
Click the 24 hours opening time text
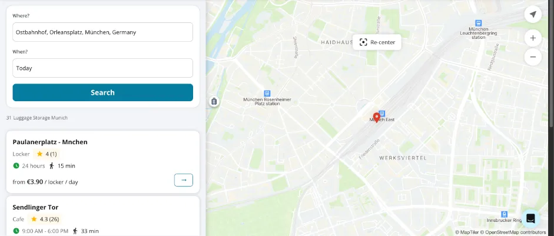click(x=33, y=166)
